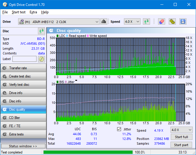Screen dimensions: 196x155
Task: Open the settings gear icon in toolbar
Action: pyautogui.click(x=172, y=22)
